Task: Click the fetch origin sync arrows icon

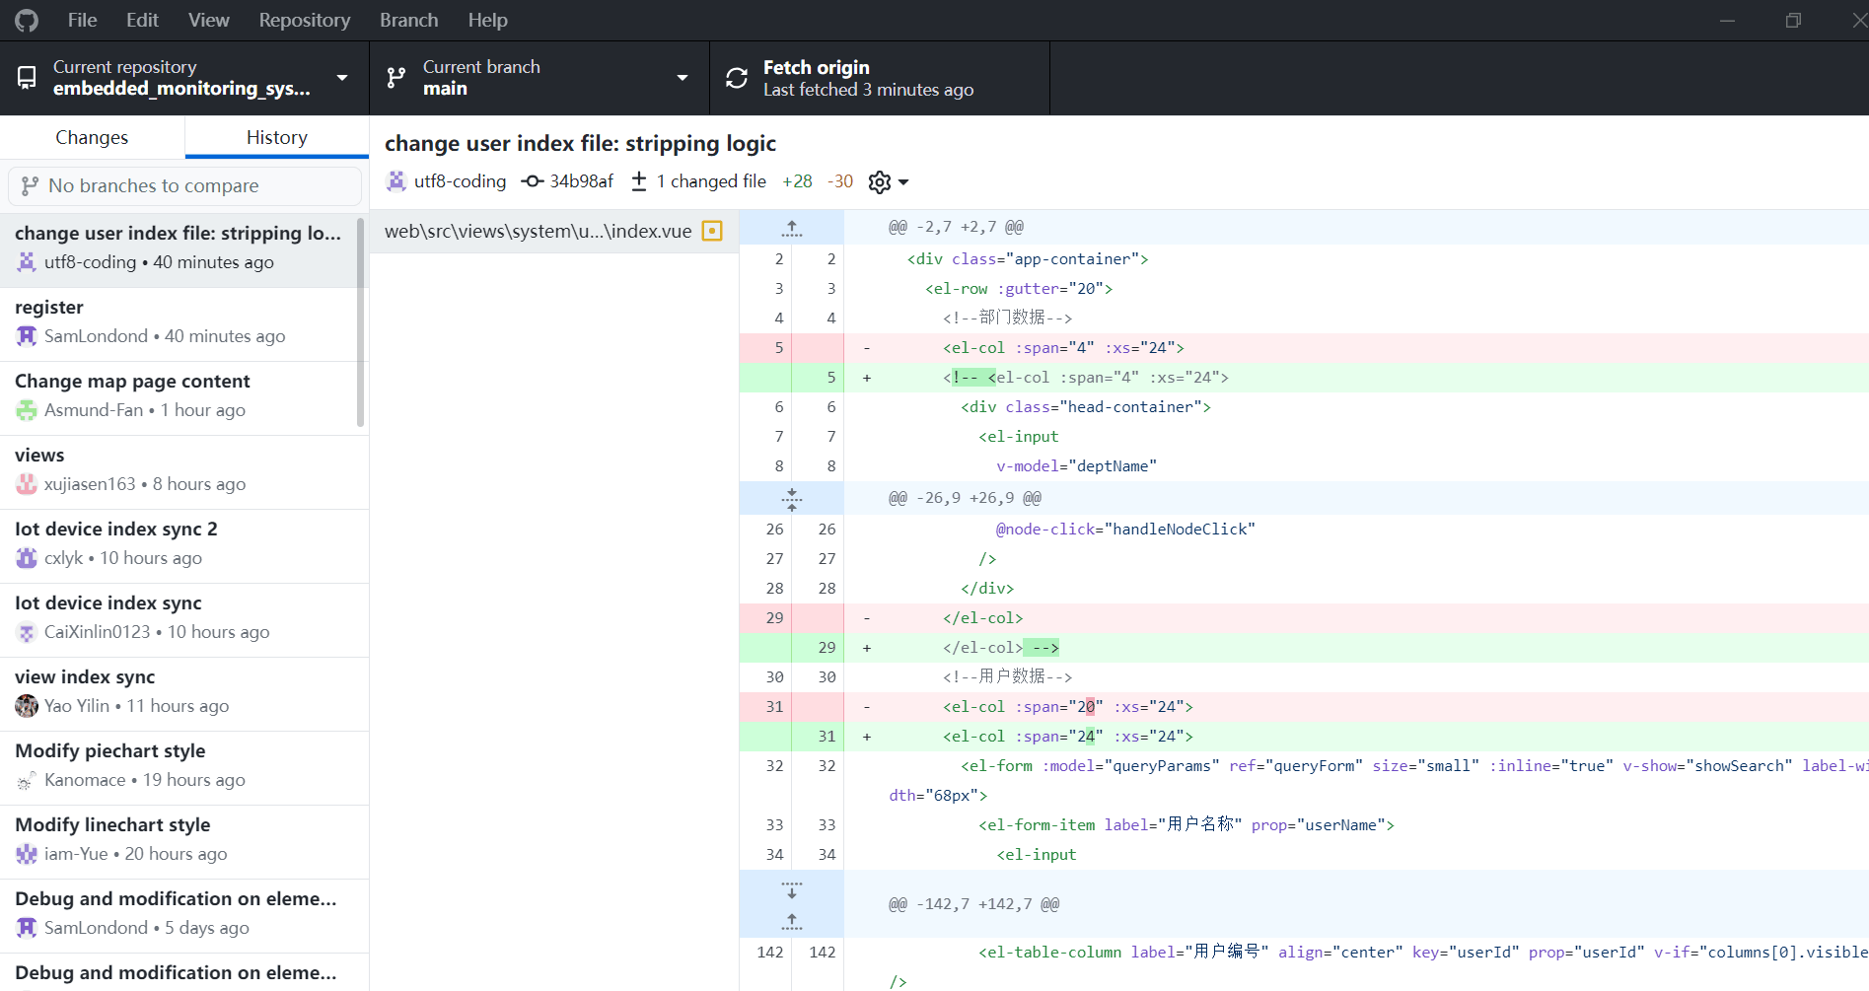Action: [737, 78]
